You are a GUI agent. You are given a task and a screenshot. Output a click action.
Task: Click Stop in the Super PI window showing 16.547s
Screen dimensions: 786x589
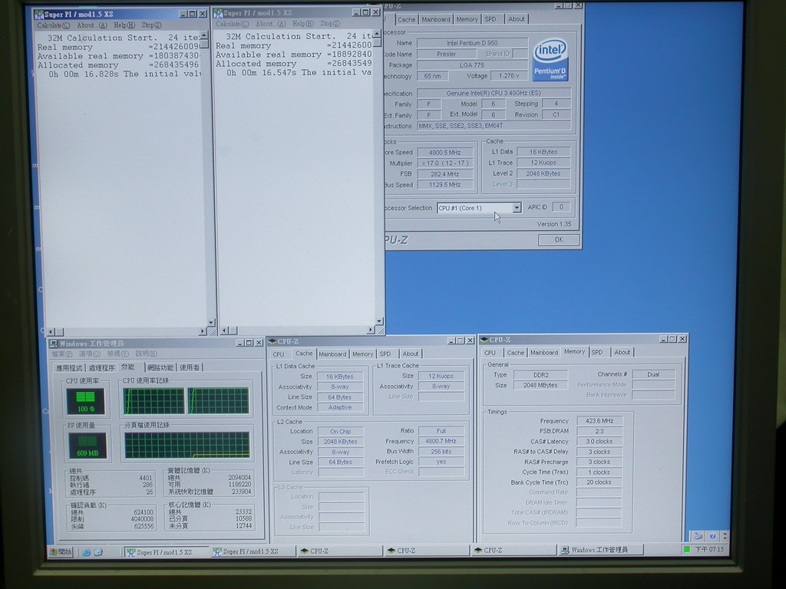pos(330,24)
